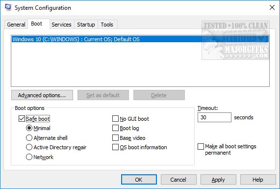Choose the Network safe boot option

29,157
